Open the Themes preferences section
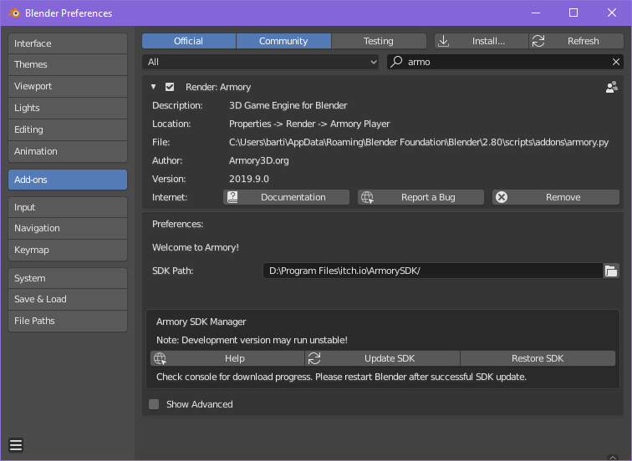The height and width of the screenshot is (461, 632). pyautogui.click(x=68, y=64)
